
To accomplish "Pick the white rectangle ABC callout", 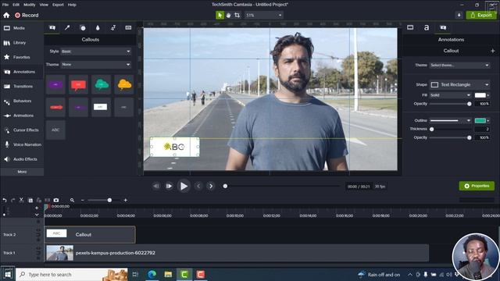I will 101,108.
